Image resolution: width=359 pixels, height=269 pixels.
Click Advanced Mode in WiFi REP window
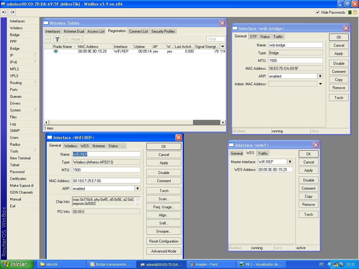pos(164,251)
